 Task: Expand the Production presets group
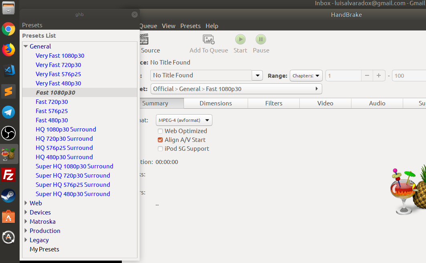(x=26, y=231)
